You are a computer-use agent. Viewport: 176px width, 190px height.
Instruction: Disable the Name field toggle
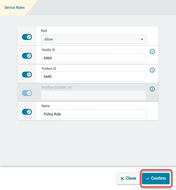(27, 112)
